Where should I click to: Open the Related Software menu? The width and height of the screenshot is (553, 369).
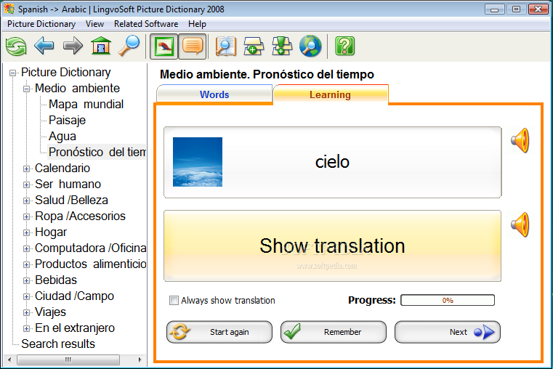[146, 24]
